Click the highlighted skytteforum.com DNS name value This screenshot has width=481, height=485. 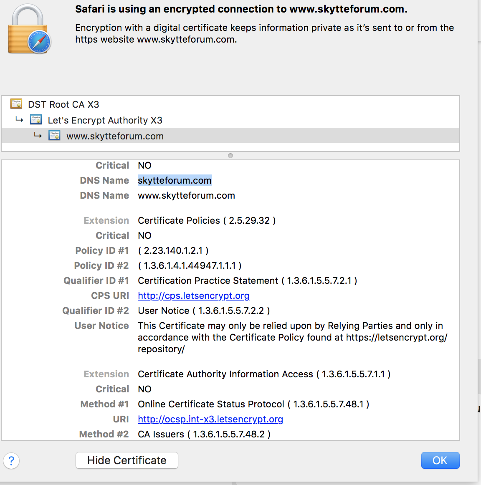coord(175,181)
